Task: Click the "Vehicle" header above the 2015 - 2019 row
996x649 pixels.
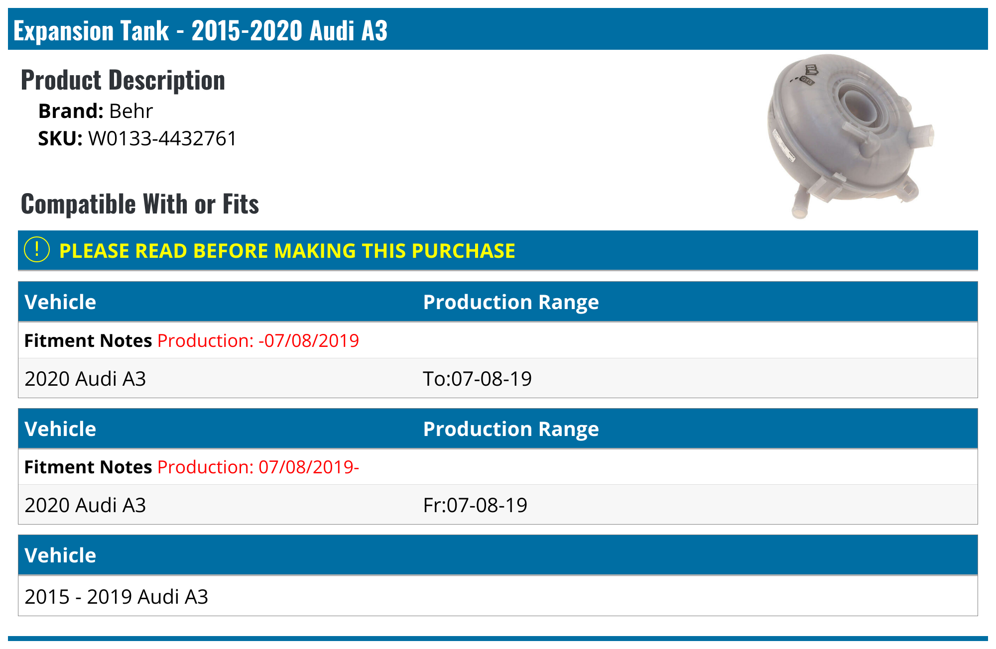Action: (x=60, y=555)
